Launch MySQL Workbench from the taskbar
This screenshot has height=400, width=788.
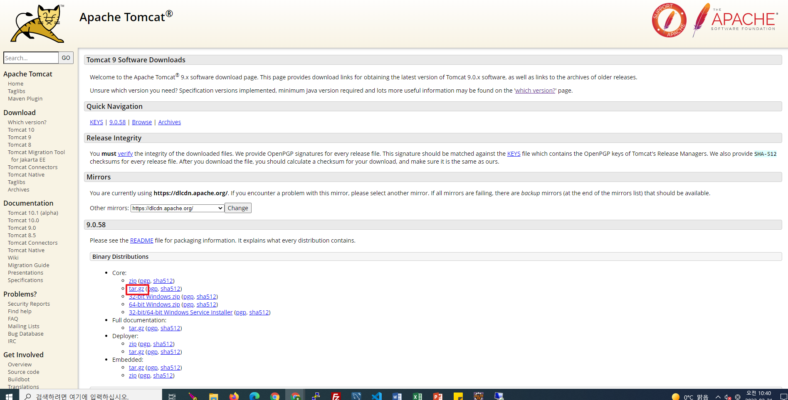click(x=356, y=395)
